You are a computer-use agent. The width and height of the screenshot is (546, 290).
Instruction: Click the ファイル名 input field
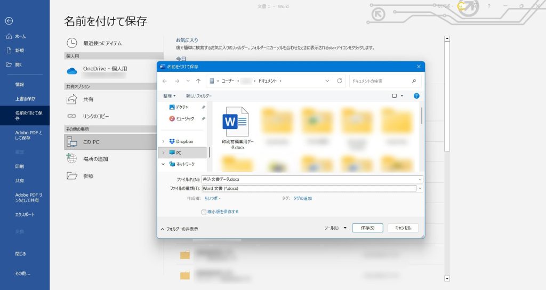310,179
